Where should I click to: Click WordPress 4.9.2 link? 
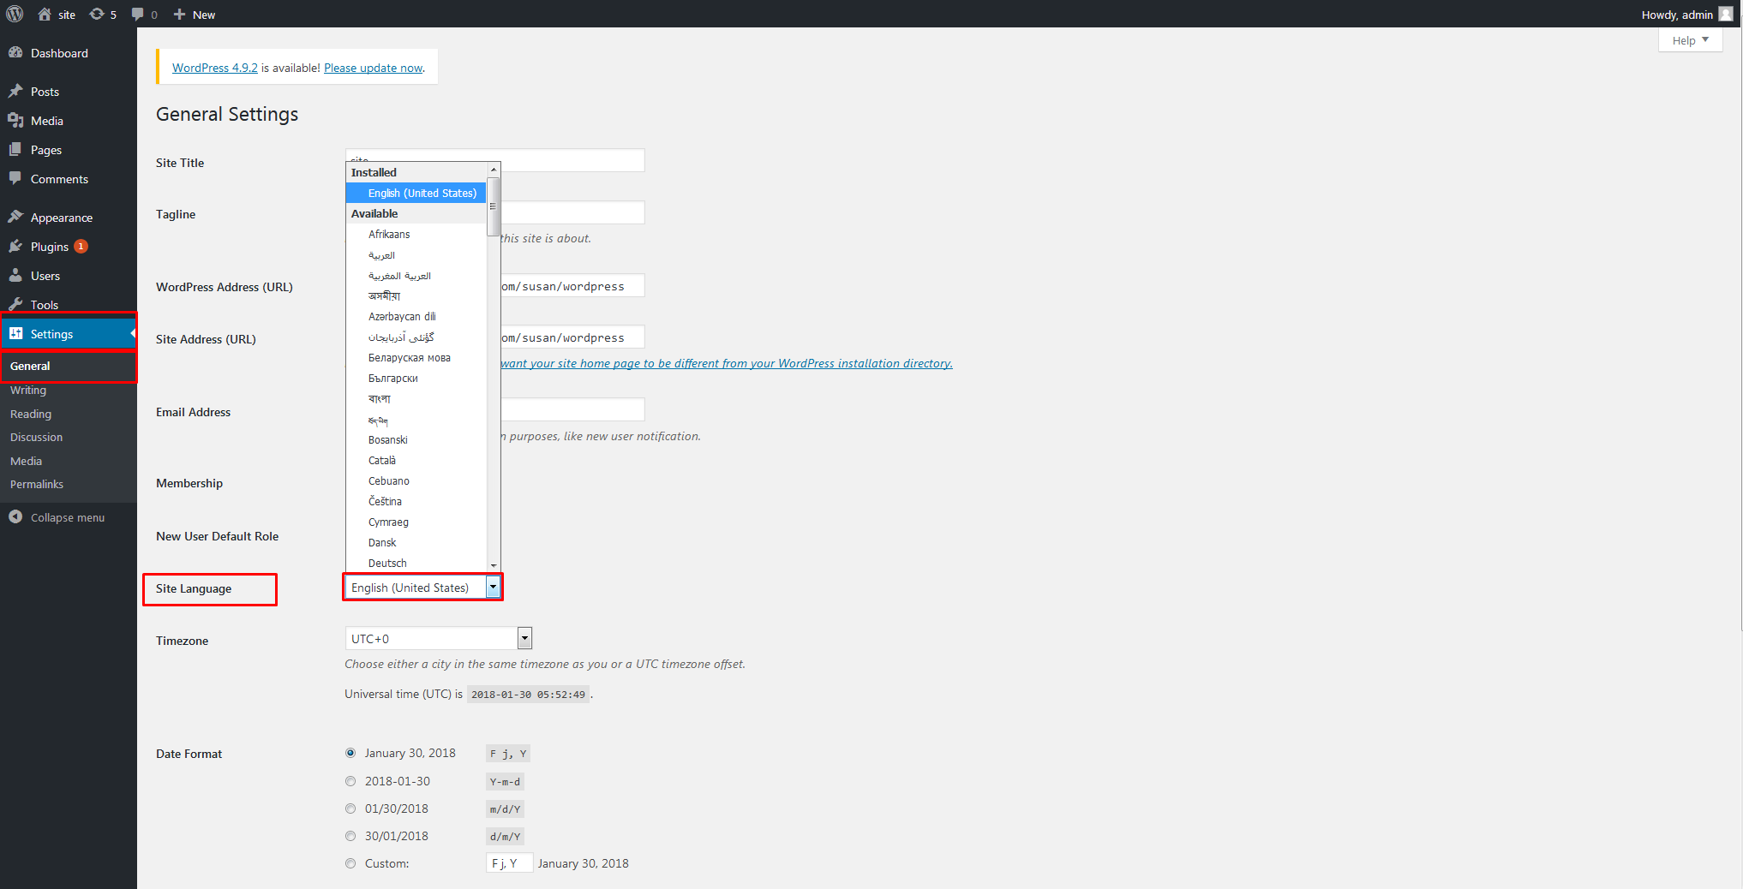(215, 68)
